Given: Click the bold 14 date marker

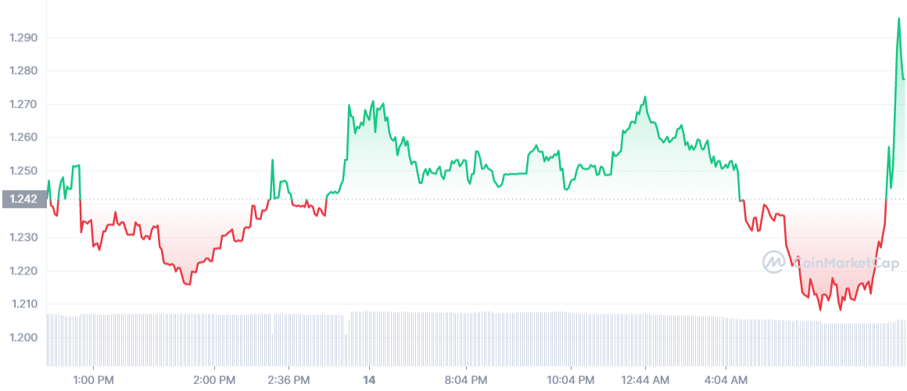Looking at the screenshot, I should tap(369, 380).
